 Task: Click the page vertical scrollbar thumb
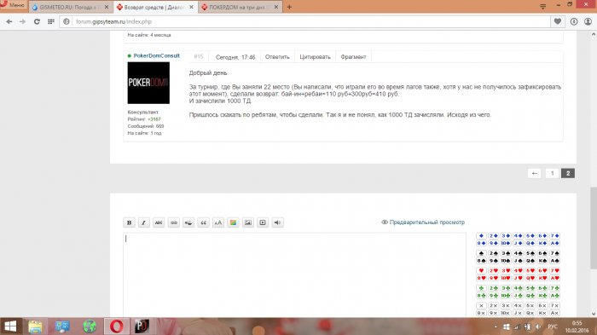point(594,228)
